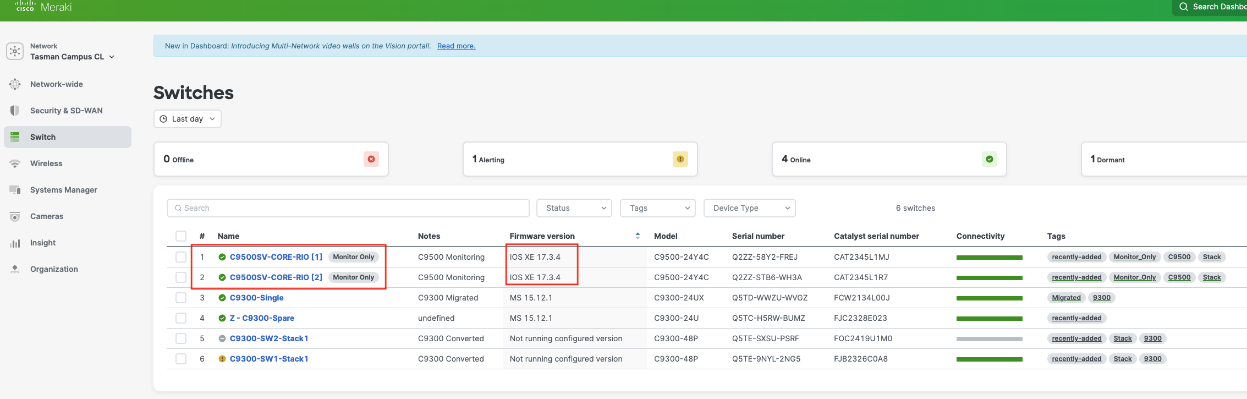Click the Organization sidebar icon
The image size is (1247, 399).
tap(15, 269)
